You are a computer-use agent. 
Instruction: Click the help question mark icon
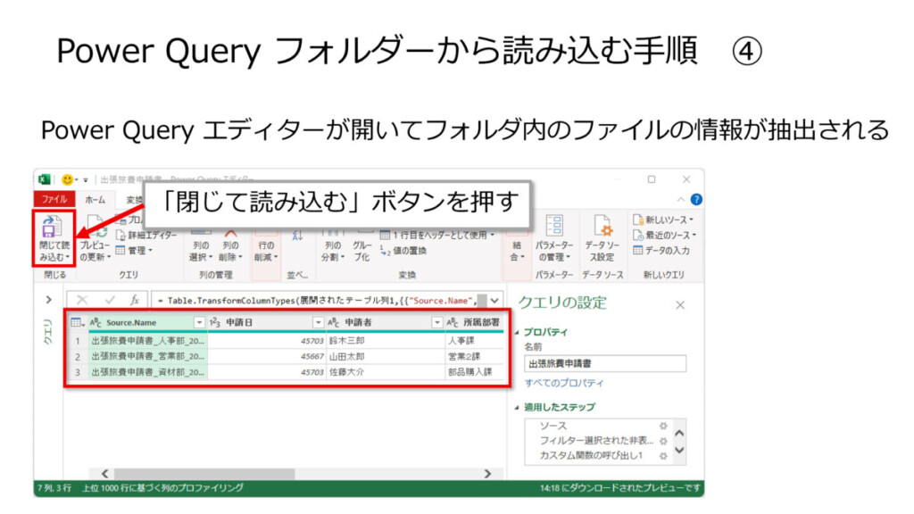(696, 199)
